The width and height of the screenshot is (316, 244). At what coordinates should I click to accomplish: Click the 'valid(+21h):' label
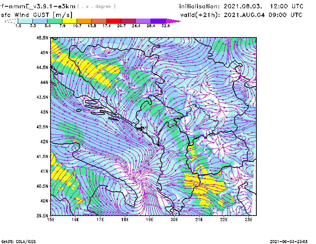(x=200, y=15)
